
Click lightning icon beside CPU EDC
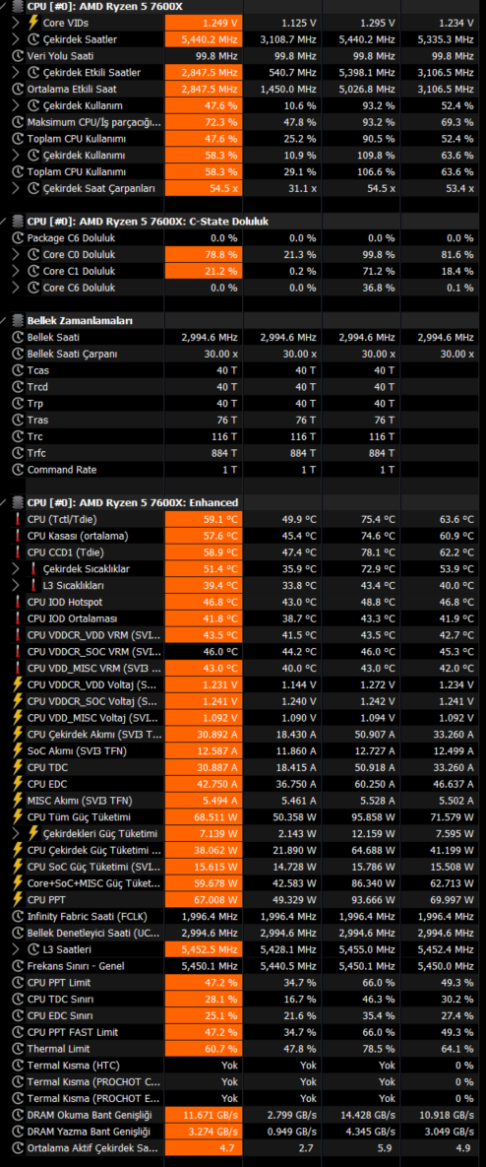18,784
